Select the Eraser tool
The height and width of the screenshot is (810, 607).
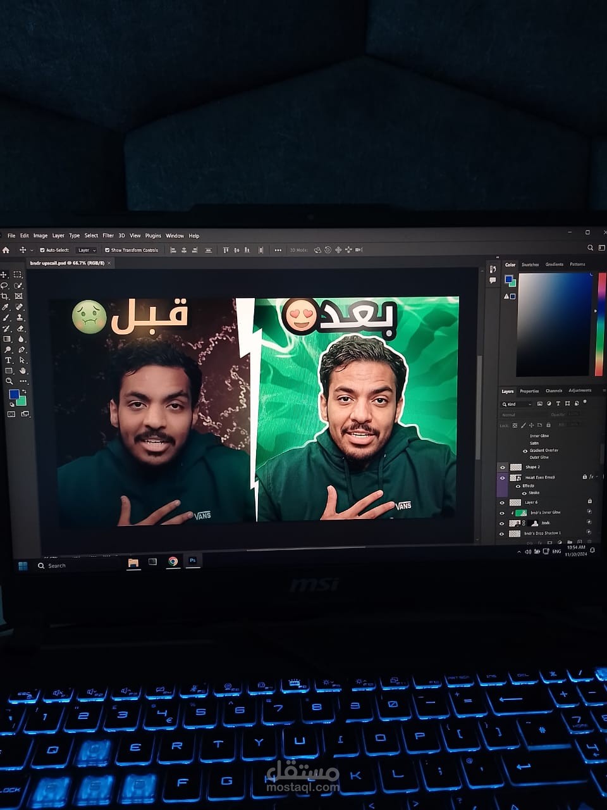point(21,328)
